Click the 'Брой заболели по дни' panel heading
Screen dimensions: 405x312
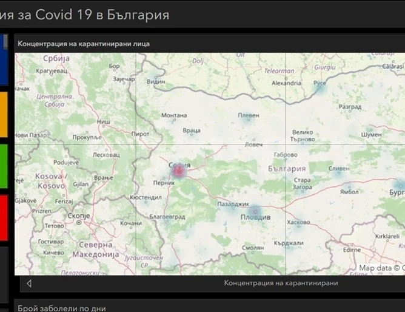pyautogui.click(x=62, y=308)
